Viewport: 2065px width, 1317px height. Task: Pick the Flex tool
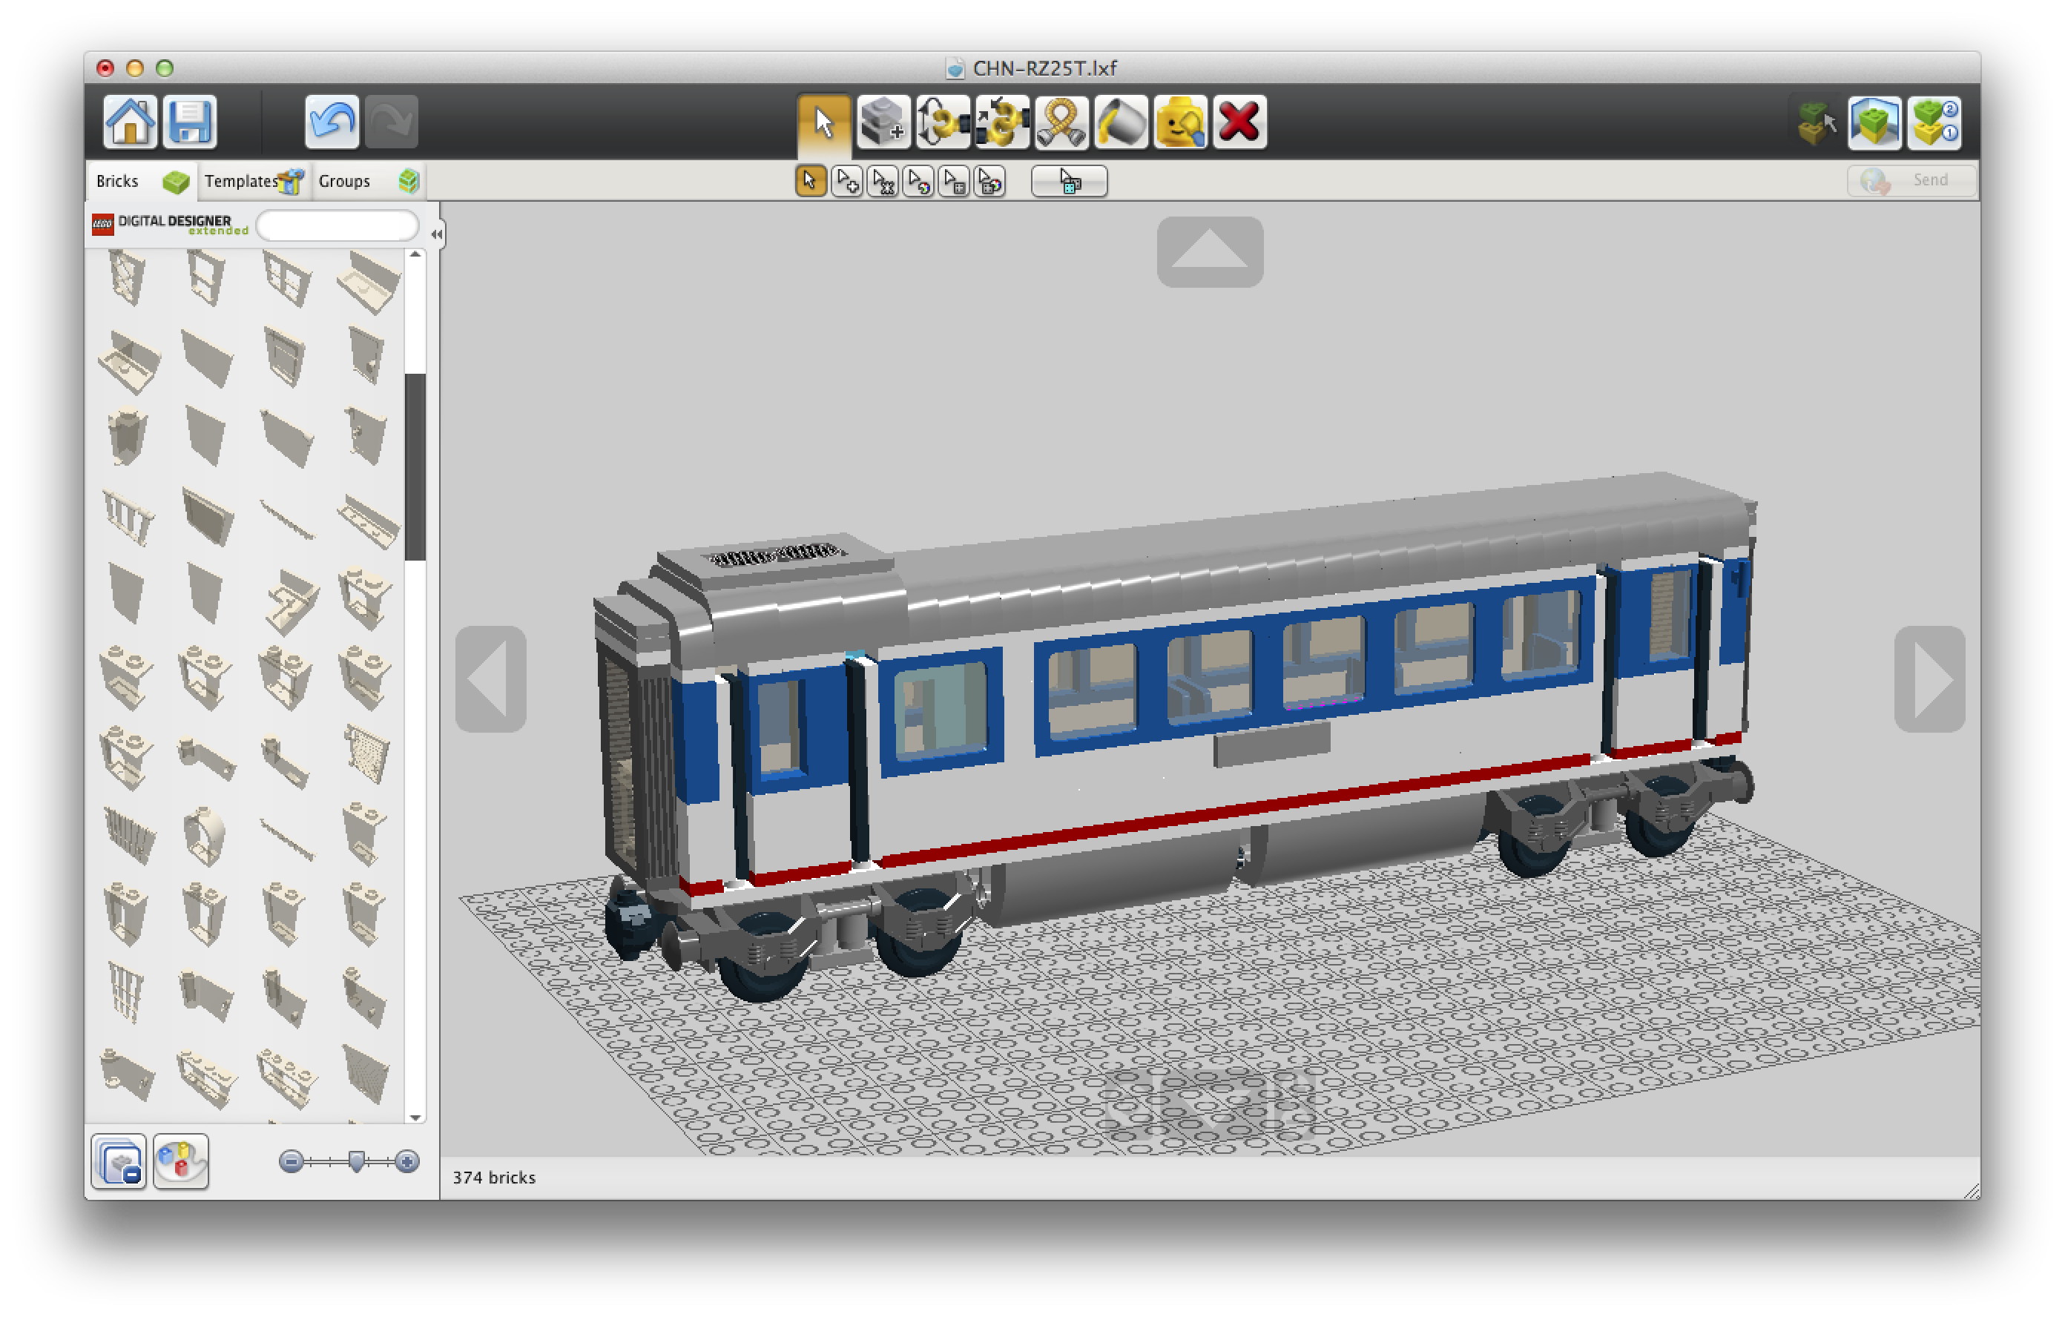pos(1061,122)
